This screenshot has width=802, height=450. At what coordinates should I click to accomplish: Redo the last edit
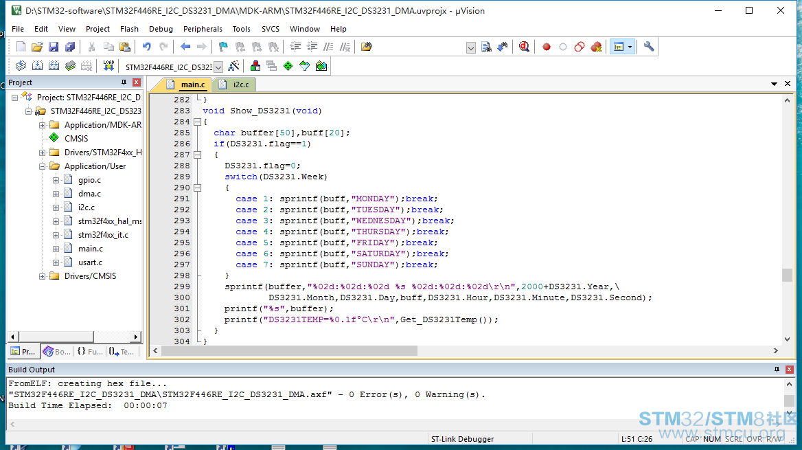(163, 47)
